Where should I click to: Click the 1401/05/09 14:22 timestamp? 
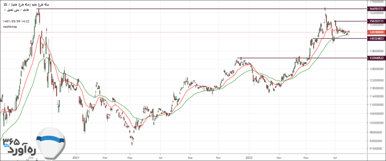(x=17, y=21)
